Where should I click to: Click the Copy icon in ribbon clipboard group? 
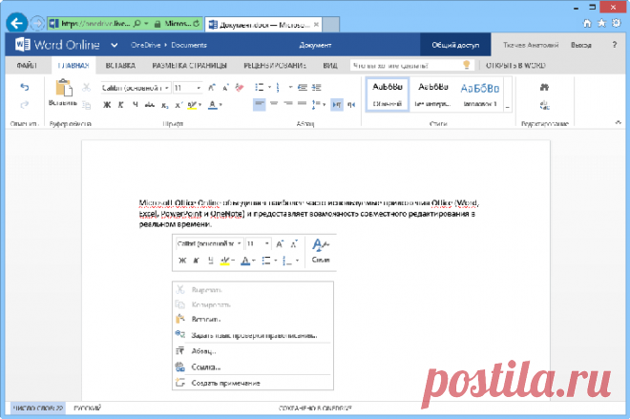tap(86, 105)
